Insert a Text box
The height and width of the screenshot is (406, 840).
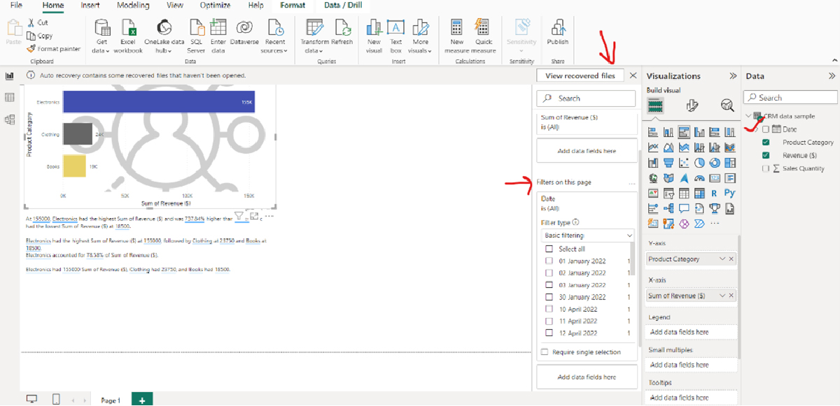tap(396, 36)
